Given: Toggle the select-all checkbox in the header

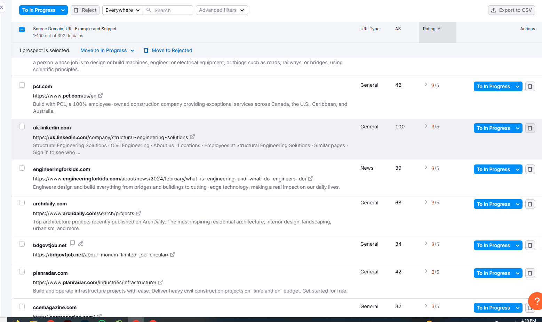Looking at the screenshot, I should pos(22,29).
